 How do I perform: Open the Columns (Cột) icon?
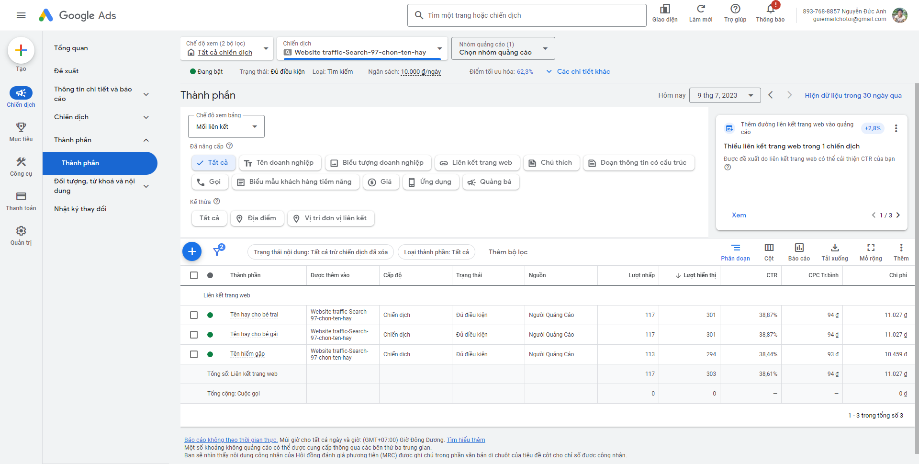pos(769,248)
